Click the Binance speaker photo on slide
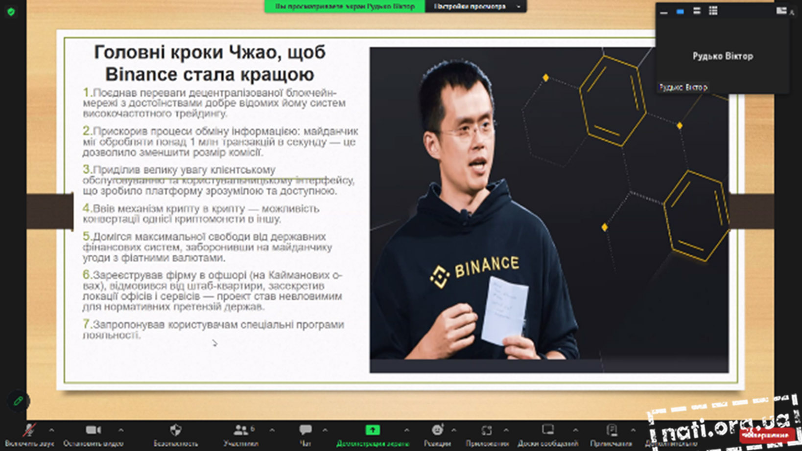802x451 pixels. coord(549,210)
